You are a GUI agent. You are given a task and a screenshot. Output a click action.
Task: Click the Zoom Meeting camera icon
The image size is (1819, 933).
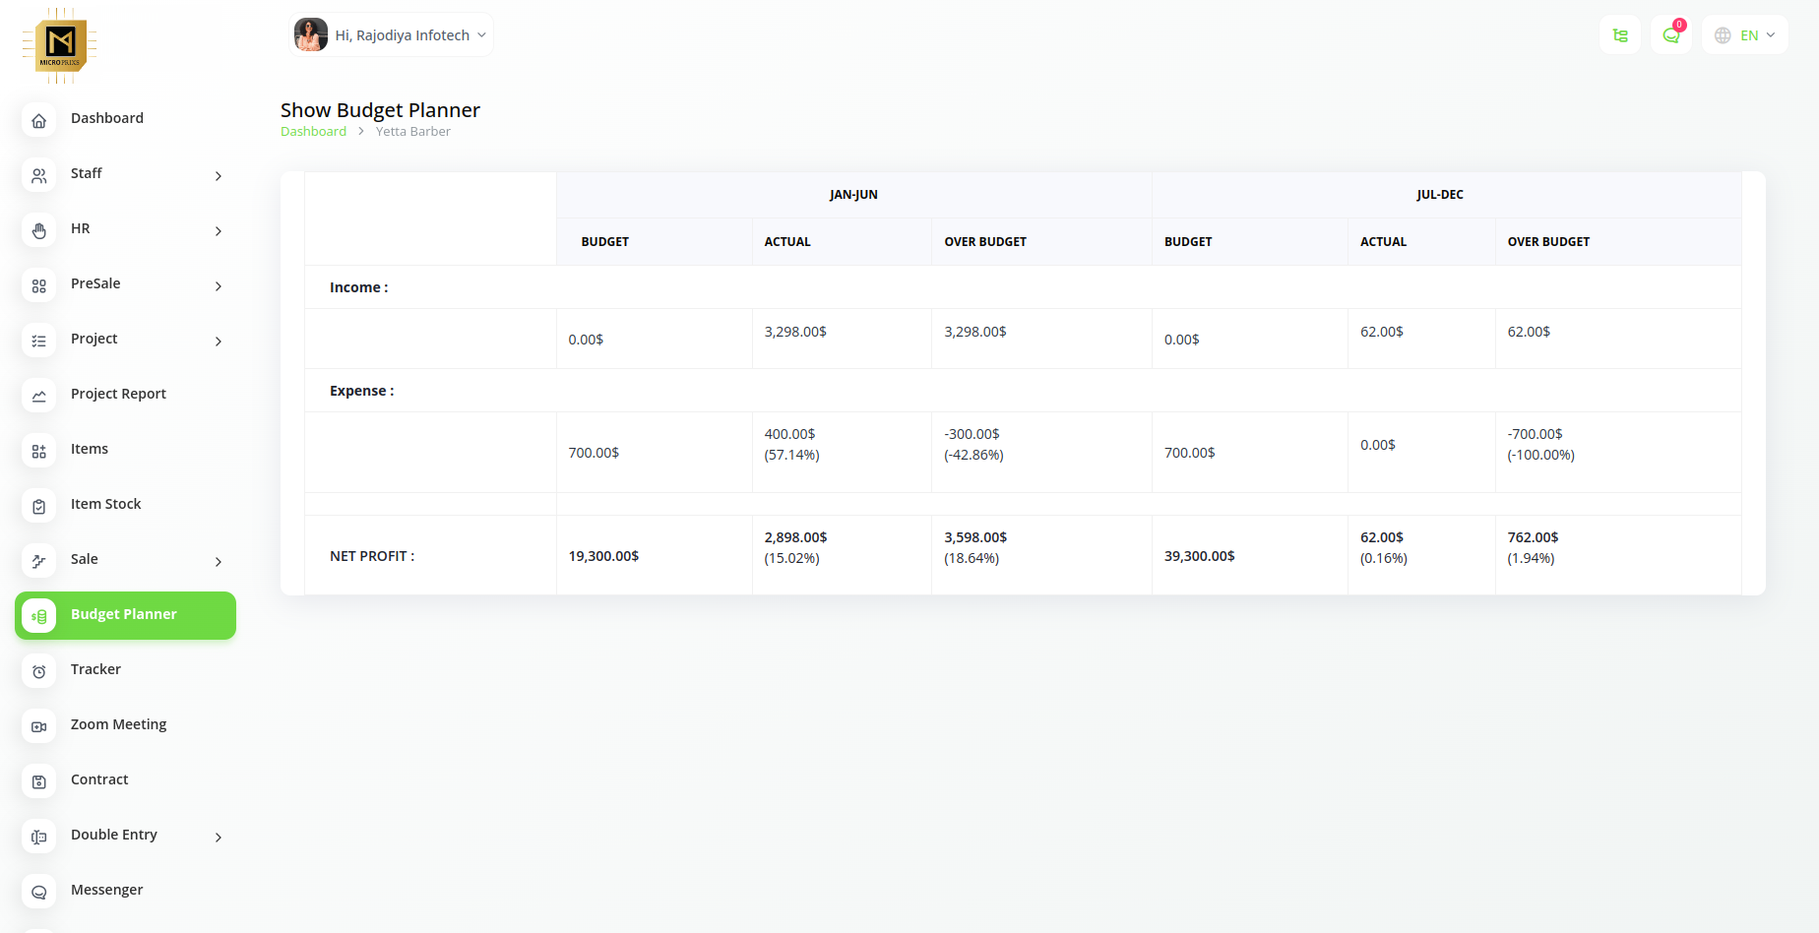(38, 727)
